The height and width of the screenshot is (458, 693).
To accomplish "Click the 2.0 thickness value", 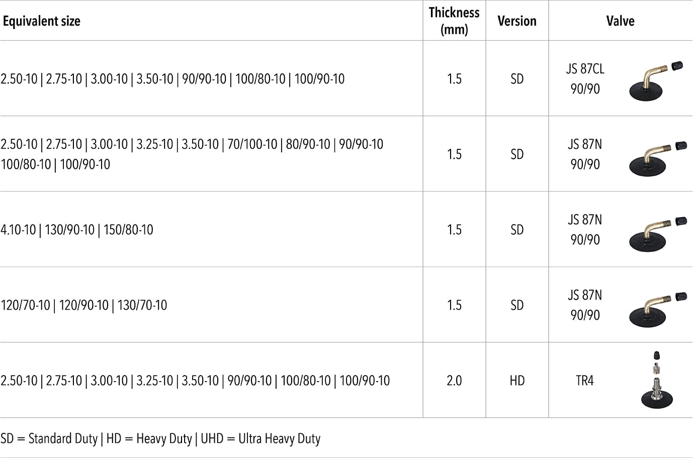I will (454, 381).
